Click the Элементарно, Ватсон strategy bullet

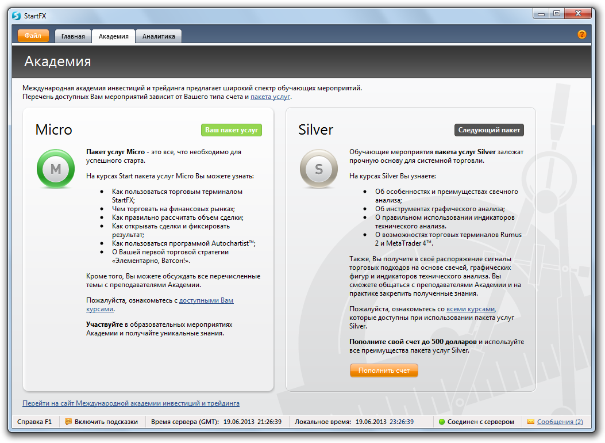pyautogui.click(x=170, y=256)
